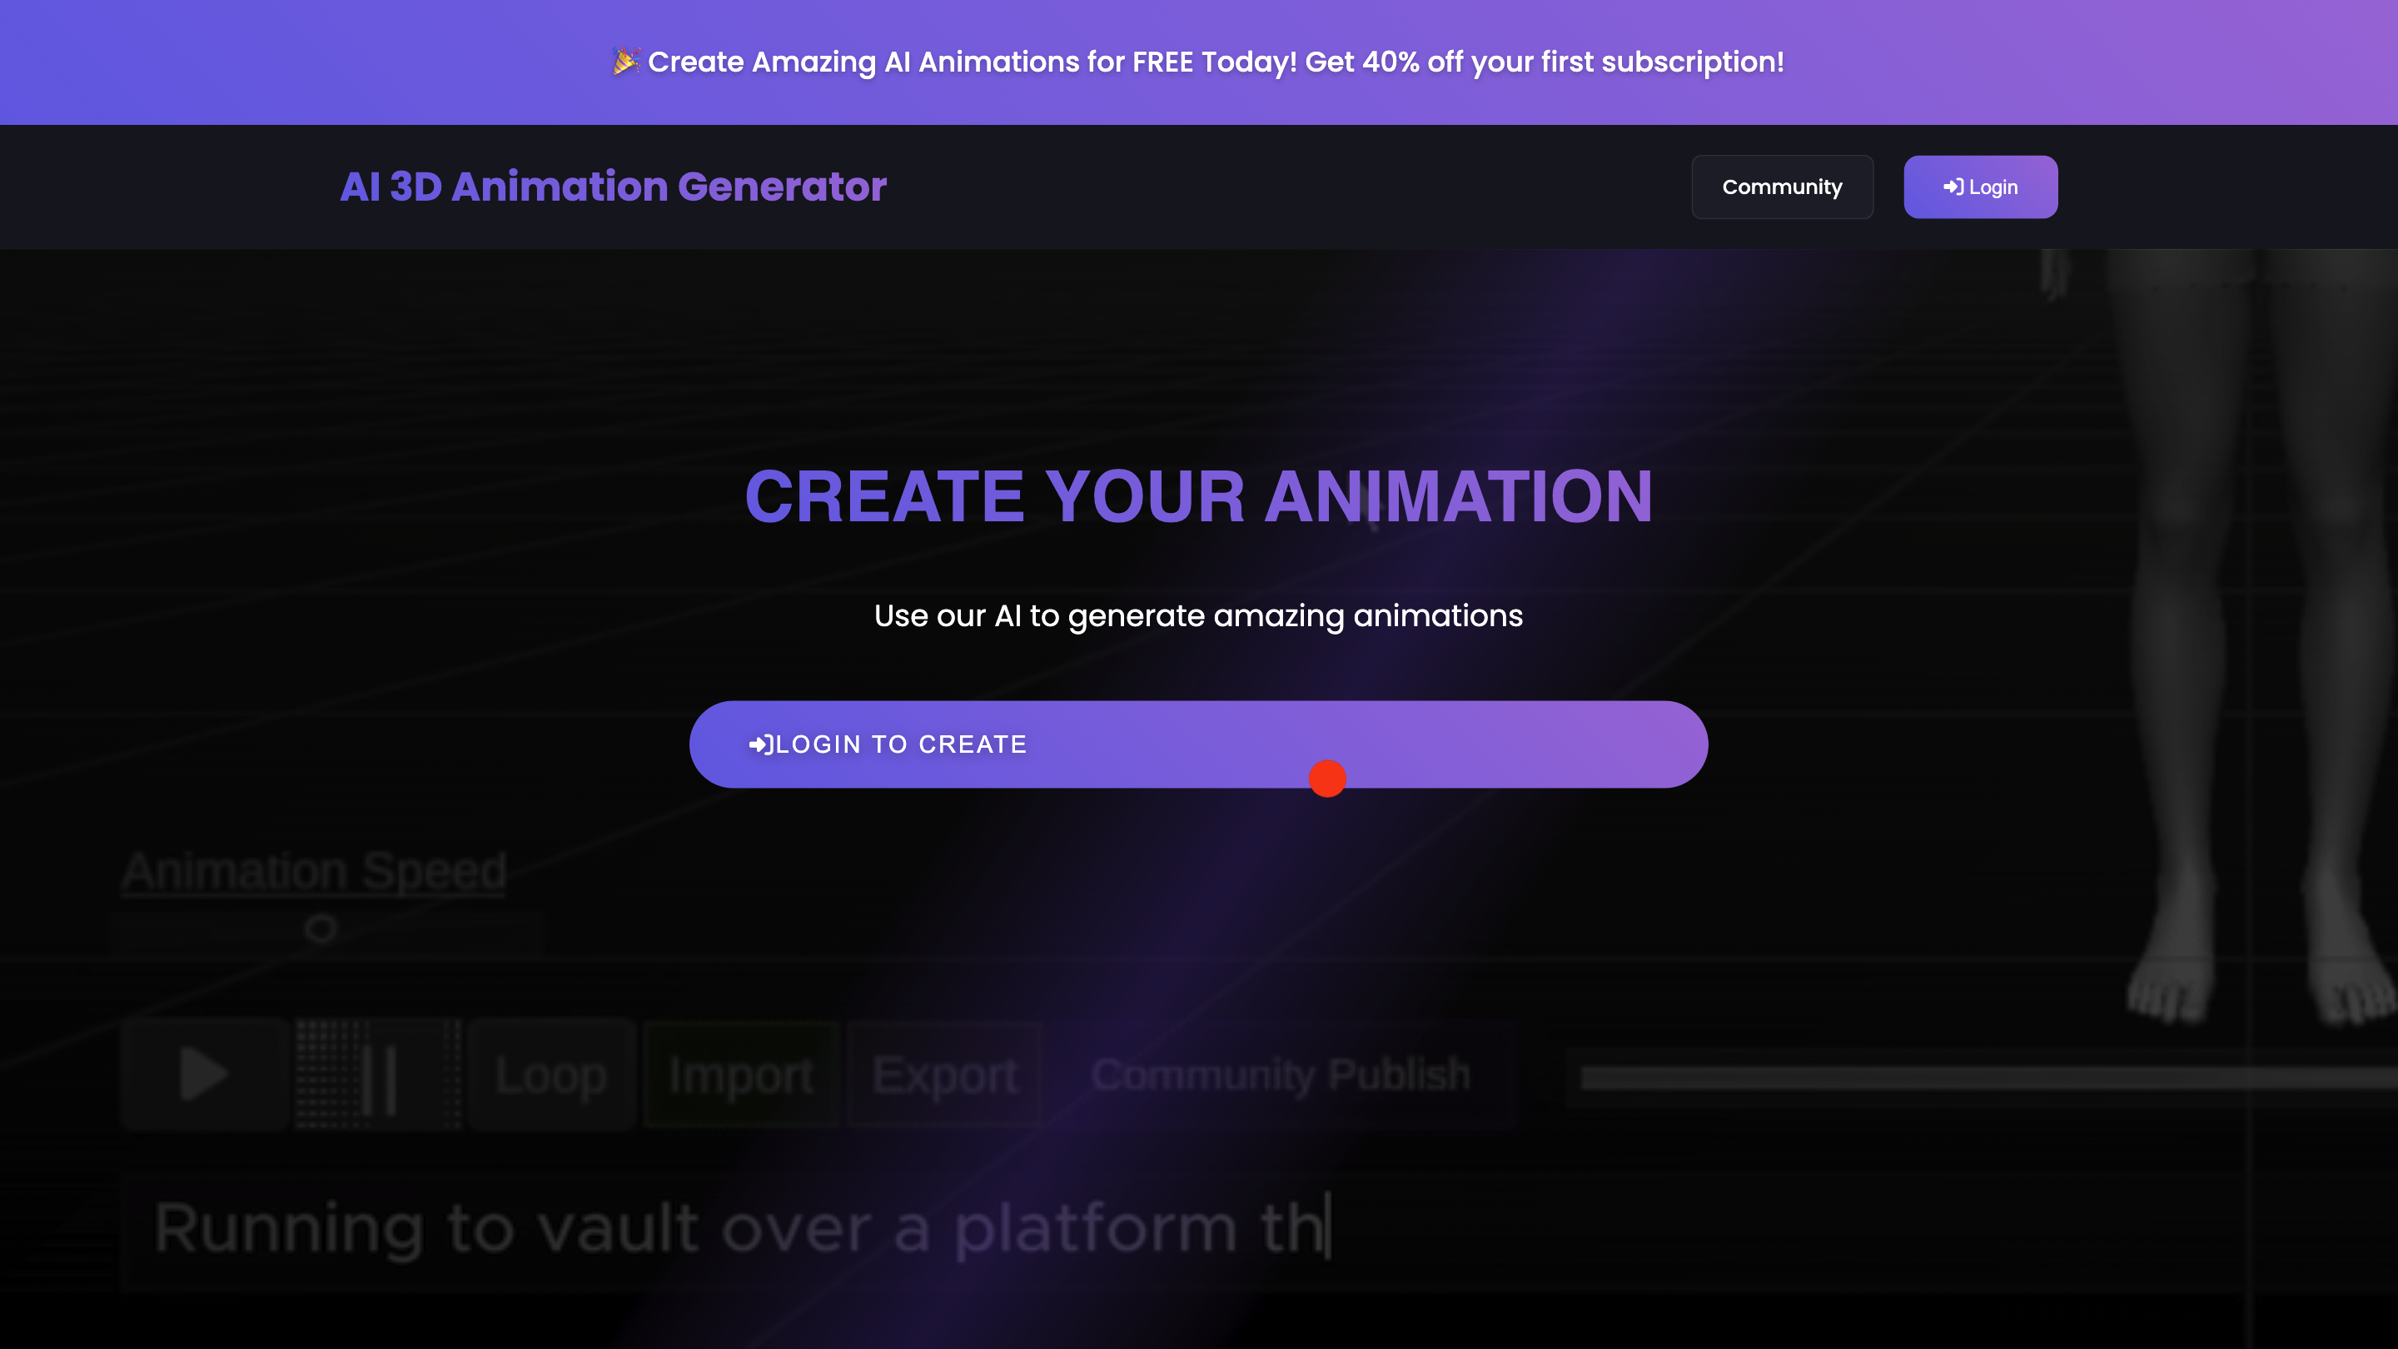Click the AI 3D Animation Generator logo
Screen dimensions: 2398x1349
pos(613,187)
